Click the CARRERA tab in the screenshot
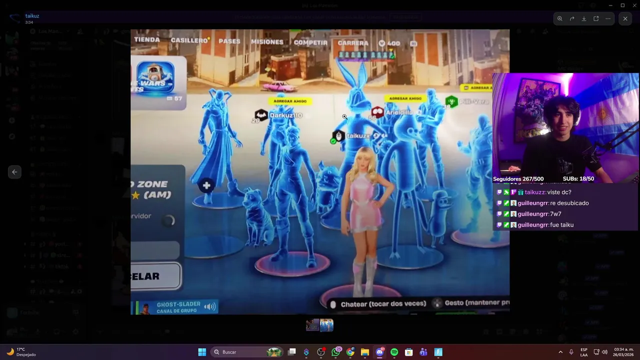 pos(353,43)
